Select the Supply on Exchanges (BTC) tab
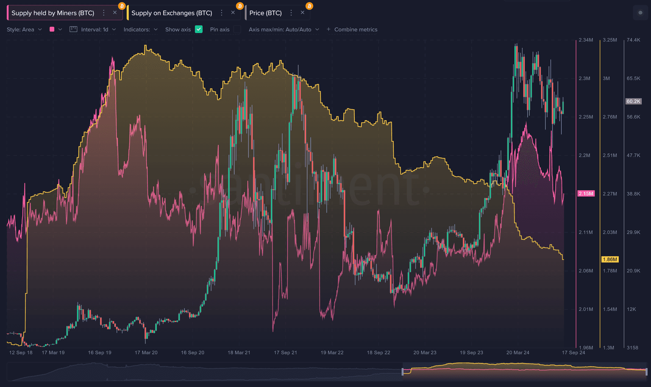 tap(172, 13)
